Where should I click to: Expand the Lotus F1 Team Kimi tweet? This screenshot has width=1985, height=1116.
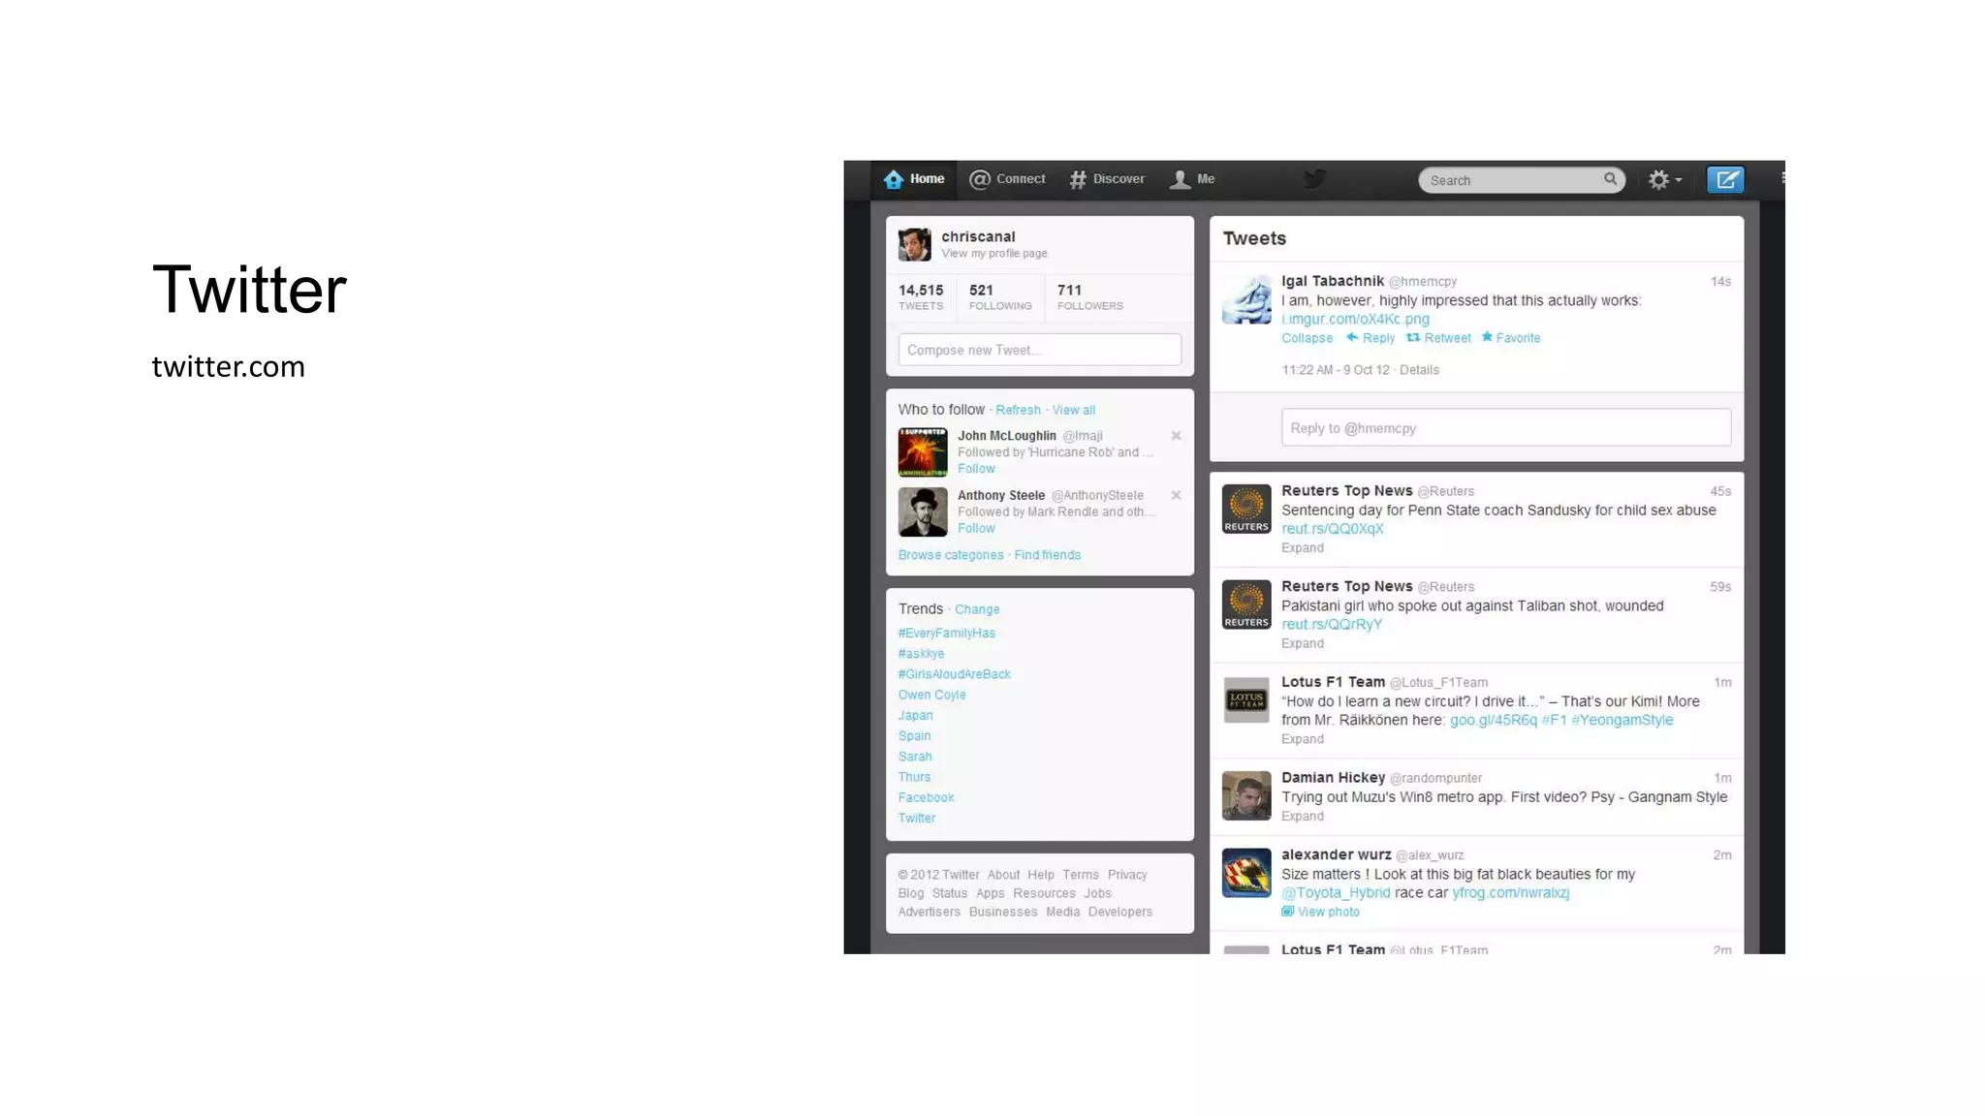click(1302, 739)
